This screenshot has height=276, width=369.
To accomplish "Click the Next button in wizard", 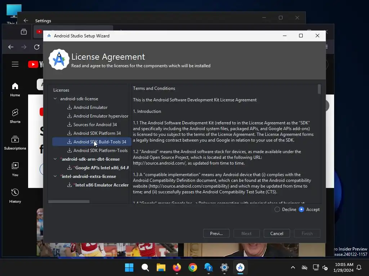I will (x=246, y=234).
